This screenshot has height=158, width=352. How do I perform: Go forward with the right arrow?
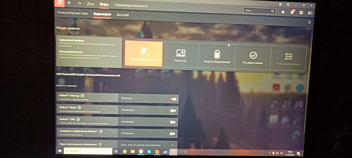pos(79,3)
